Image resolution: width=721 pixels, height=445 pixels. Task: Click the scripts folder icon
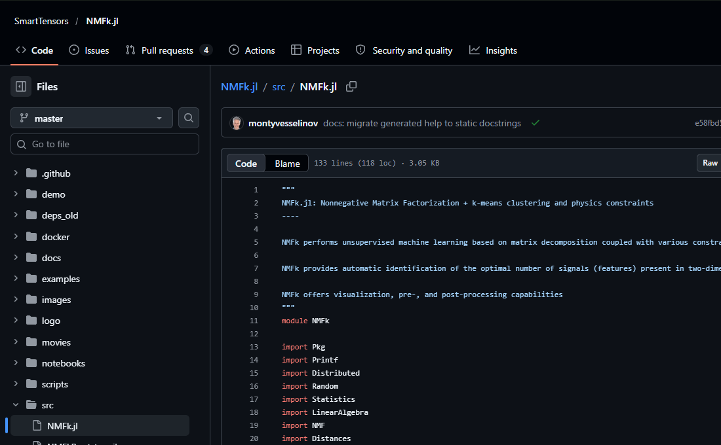click(x=31, y=384)
